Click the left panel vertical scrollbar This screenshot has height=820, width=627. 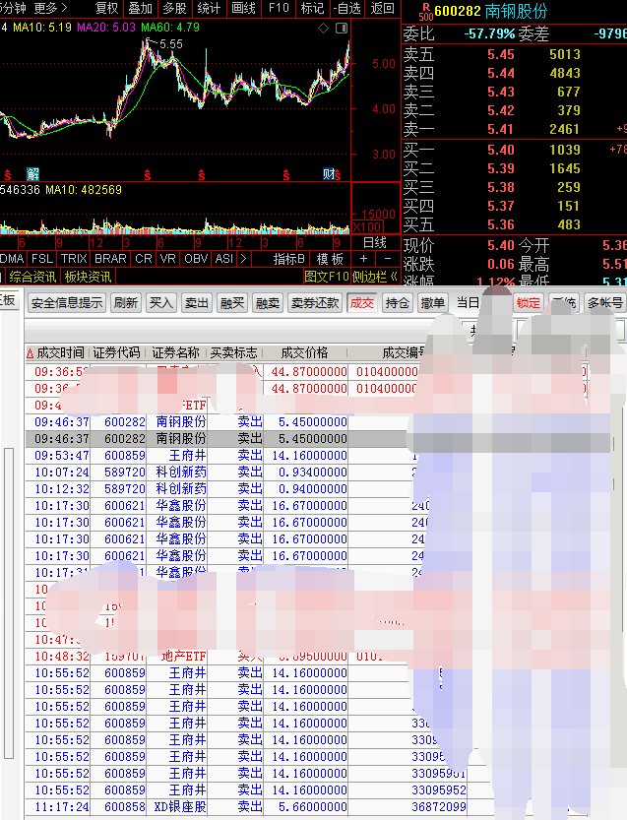9,603
